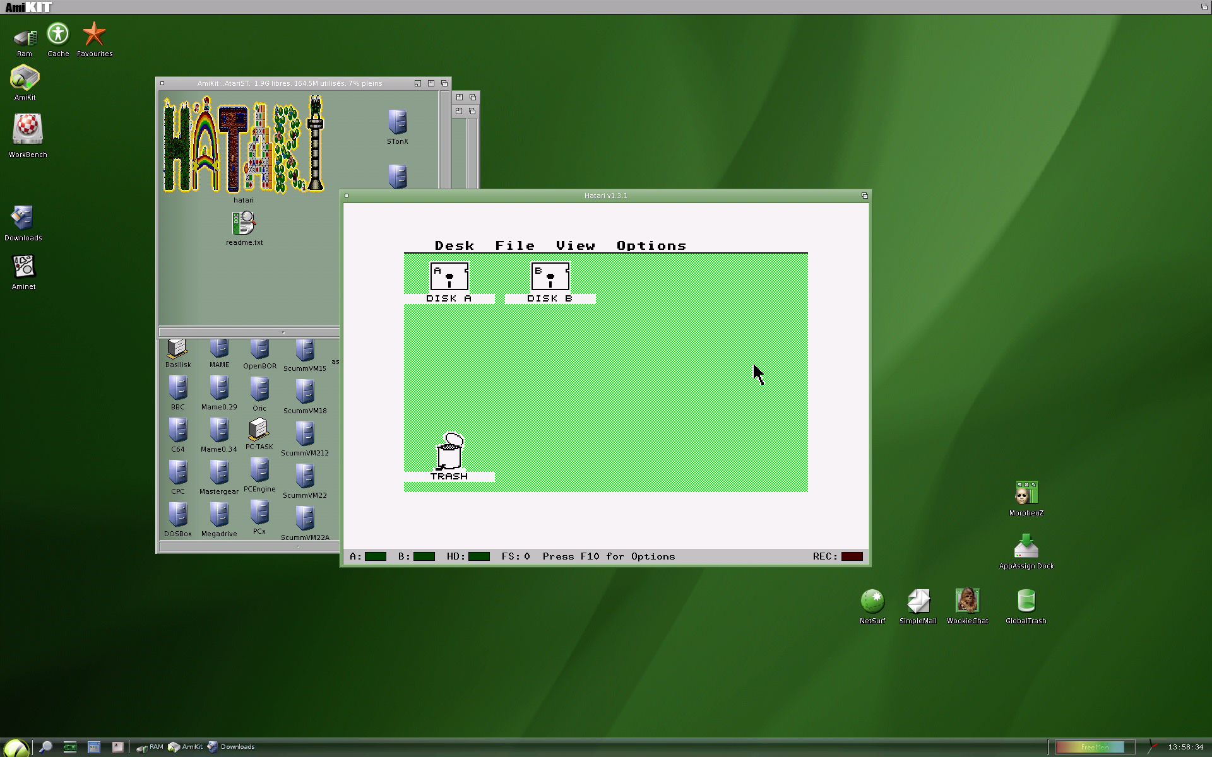Click the green chip icon in taskbar
The height and width of the screenshot is (757, 1212).
[x=70, y=747]
